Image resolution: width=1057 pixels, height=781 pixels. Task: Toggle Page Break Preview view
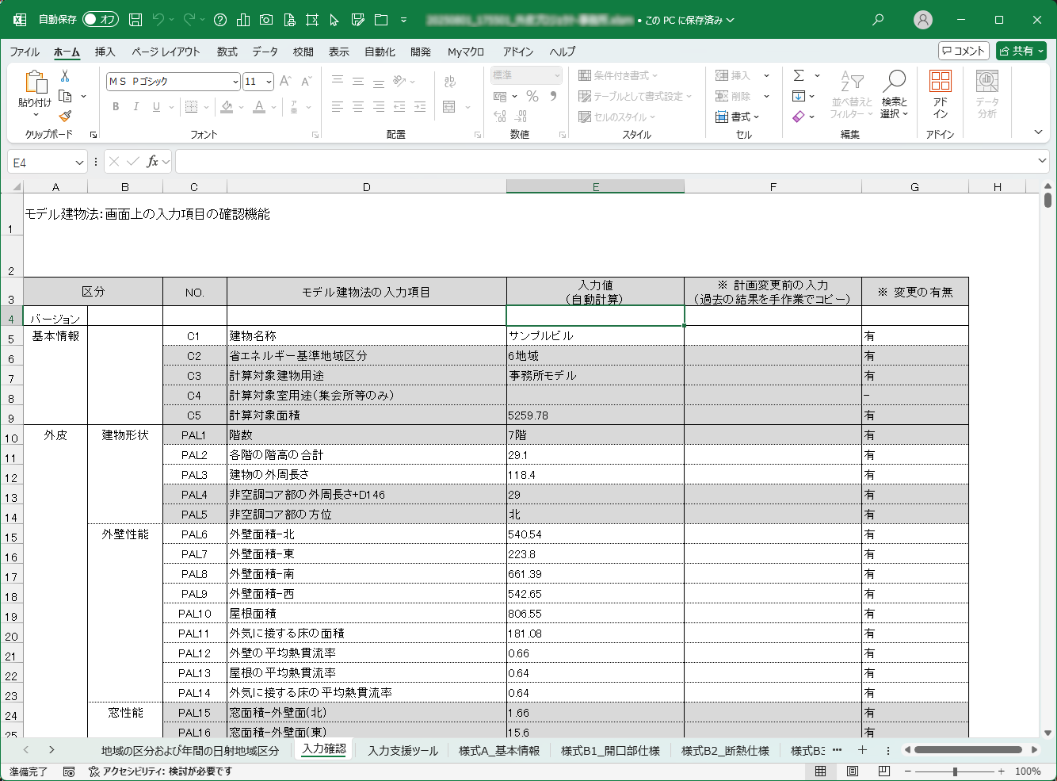click(884, 771)
